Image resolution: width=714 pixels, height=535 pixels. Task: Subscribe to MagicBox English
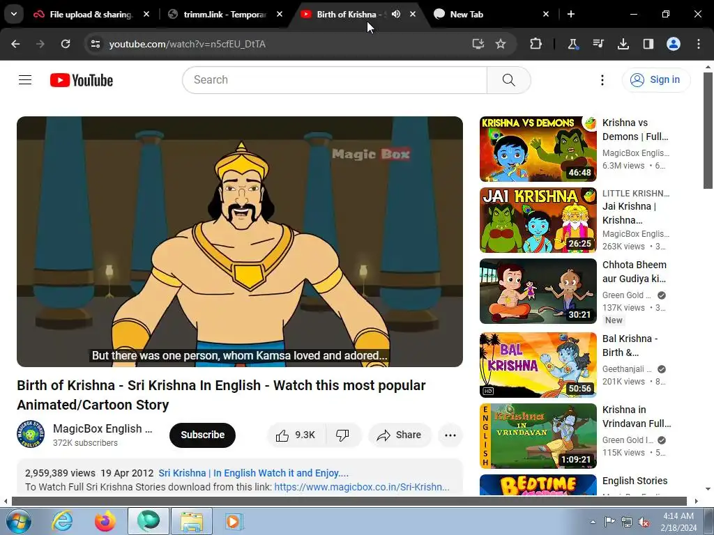202,435
